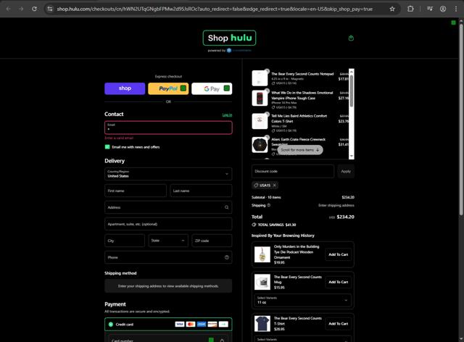Open the T-Shirt Select Variants dropdown

[303, 339]
